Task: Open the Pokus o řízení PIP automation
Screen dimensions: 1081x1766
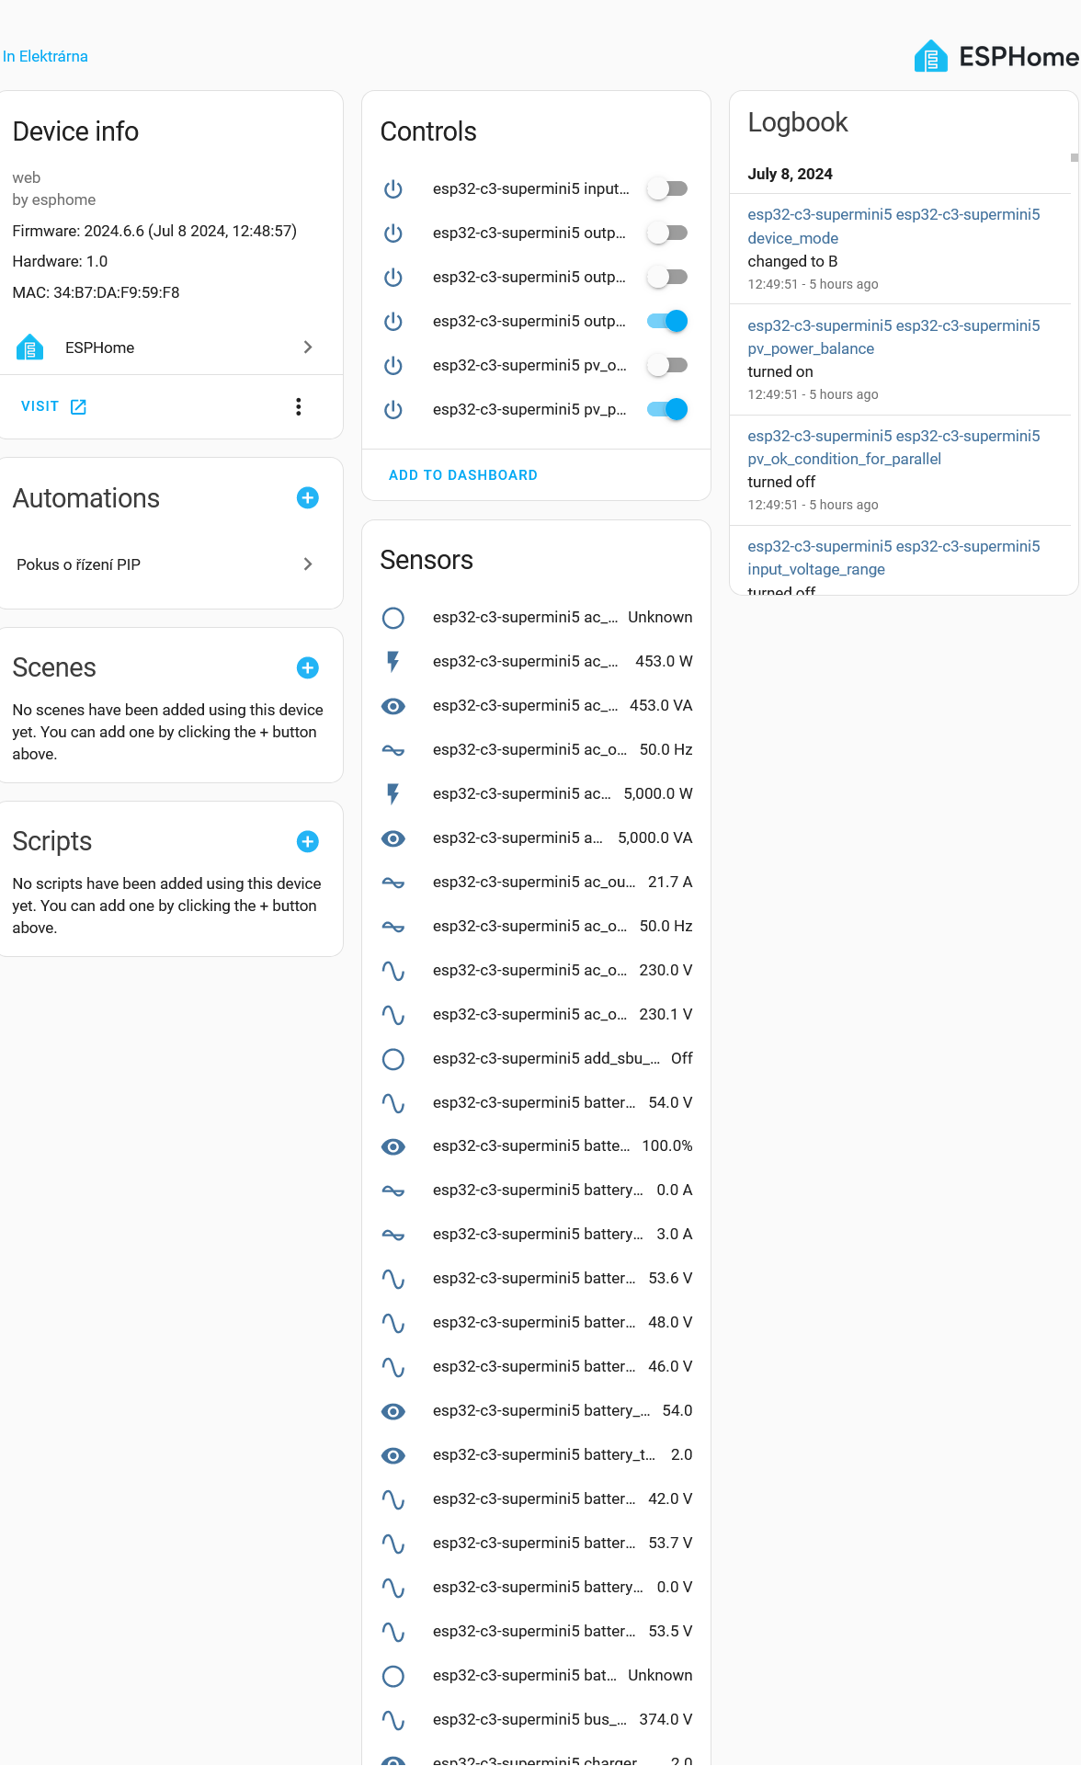Action: [x=165, y=564]
